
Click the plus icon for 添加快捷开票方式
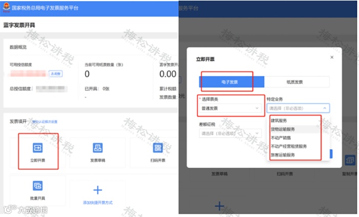pos(98,190)
